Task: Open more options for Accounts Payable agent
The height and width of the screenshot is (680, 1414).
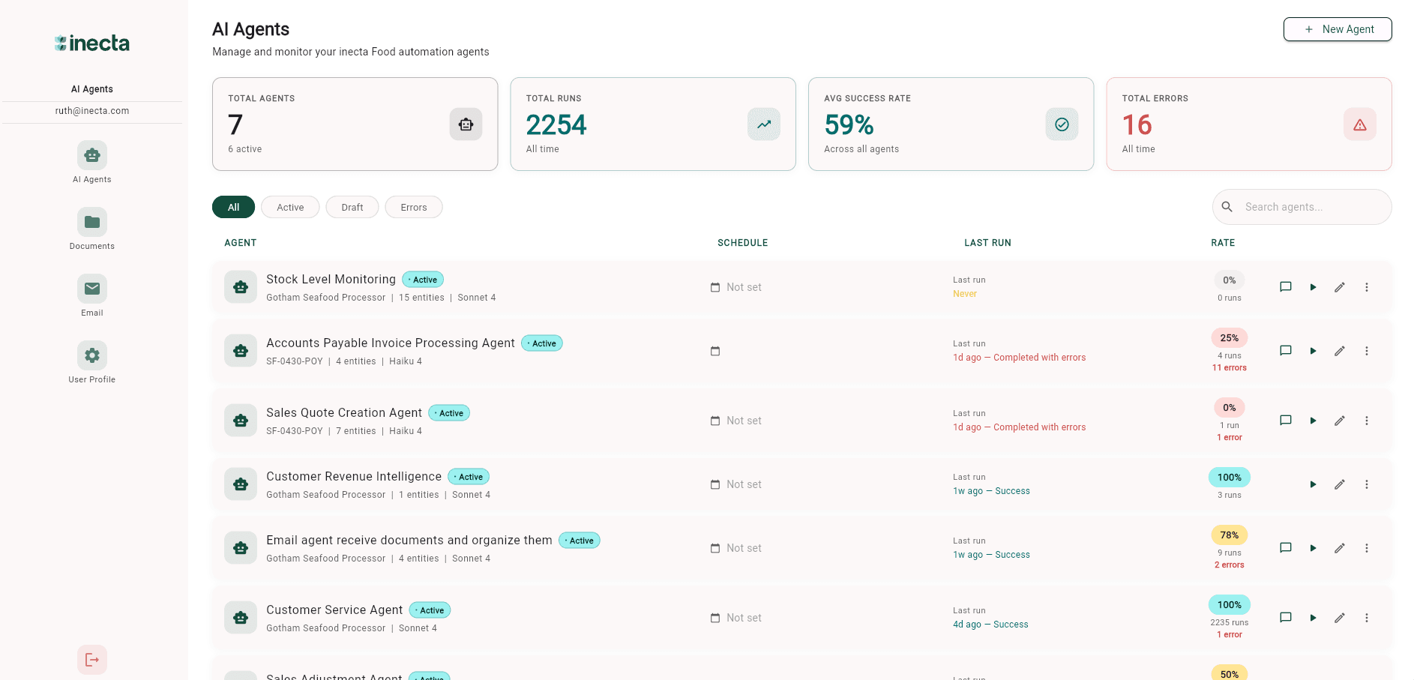Action: pyautogui.click(x=1367, y=351)
